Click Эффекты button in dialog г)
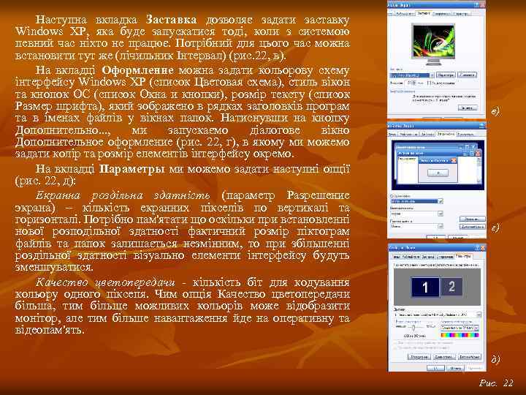Viewport: 526px width, 395px height. pyautogui.click(x=473, y=219)
